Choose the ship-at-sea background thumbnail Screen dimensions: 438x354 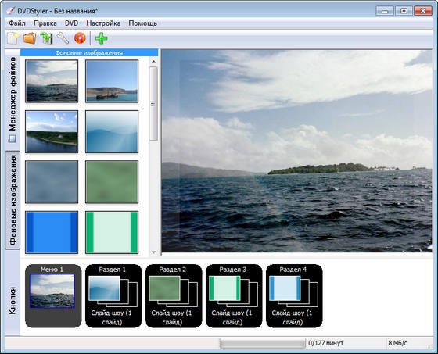(x=112, y=81)
